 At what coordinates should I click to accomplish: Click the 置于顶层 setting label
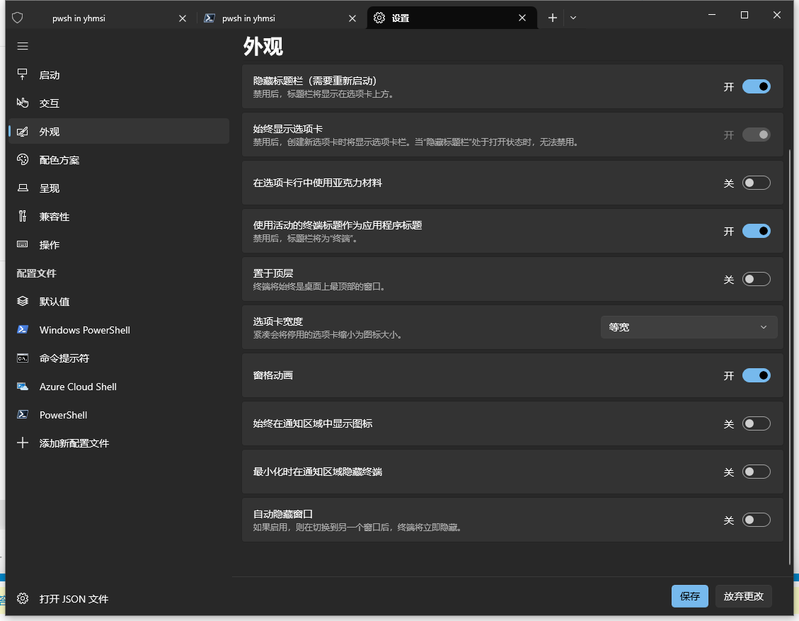272,273
